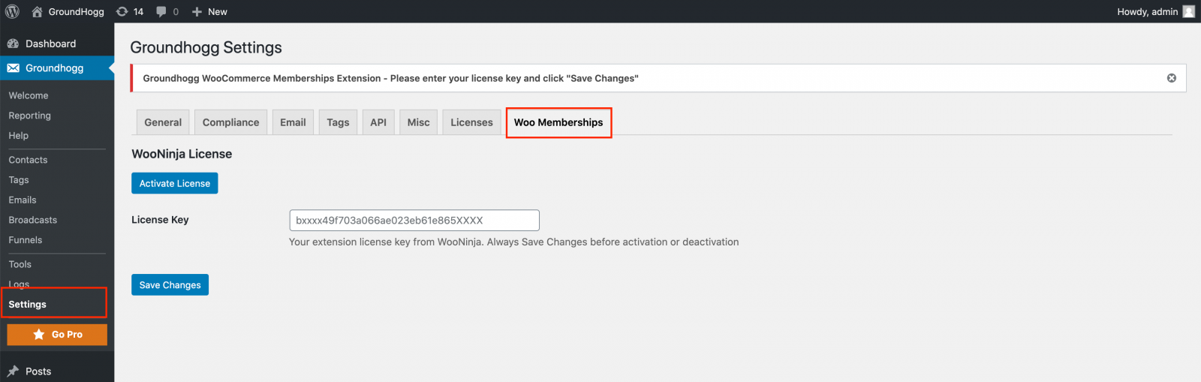Open Posts in the sidebar

pos(57,371)
